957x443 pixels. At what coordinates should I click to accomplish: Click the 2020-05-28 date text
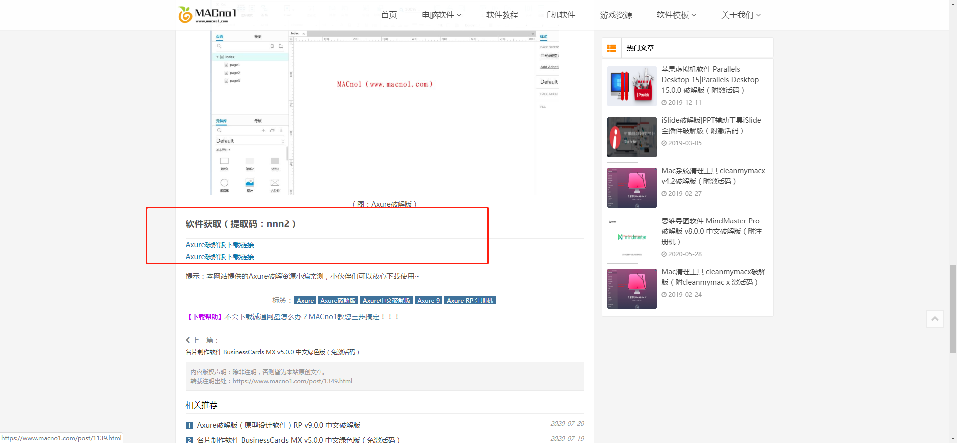pos(685,254)
